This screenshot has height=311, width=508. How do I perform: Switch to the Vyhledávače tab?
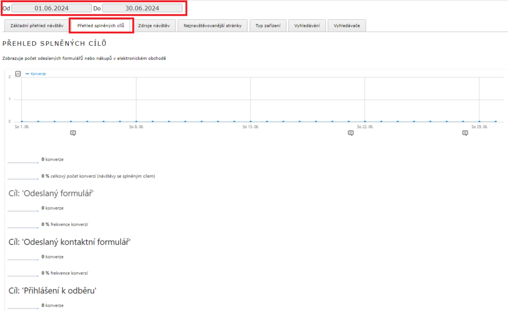[347, 25]
